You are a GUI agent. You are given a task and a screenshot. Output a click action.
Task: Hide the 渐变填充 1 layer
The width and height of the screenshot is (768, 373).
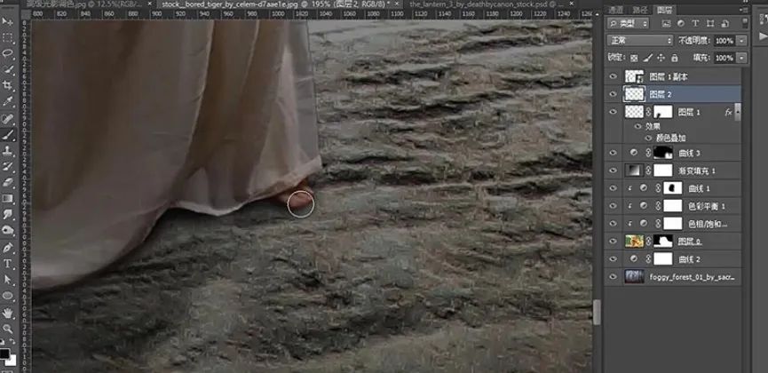613,171
